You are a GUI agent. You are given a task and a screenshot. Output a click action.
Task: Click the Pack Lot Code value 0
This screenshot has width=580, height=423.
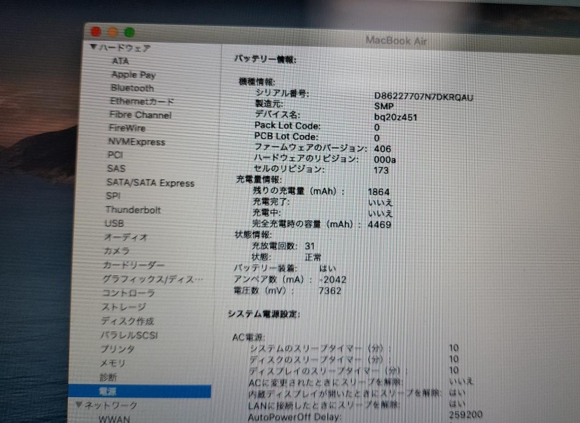[x=376, y=127]
